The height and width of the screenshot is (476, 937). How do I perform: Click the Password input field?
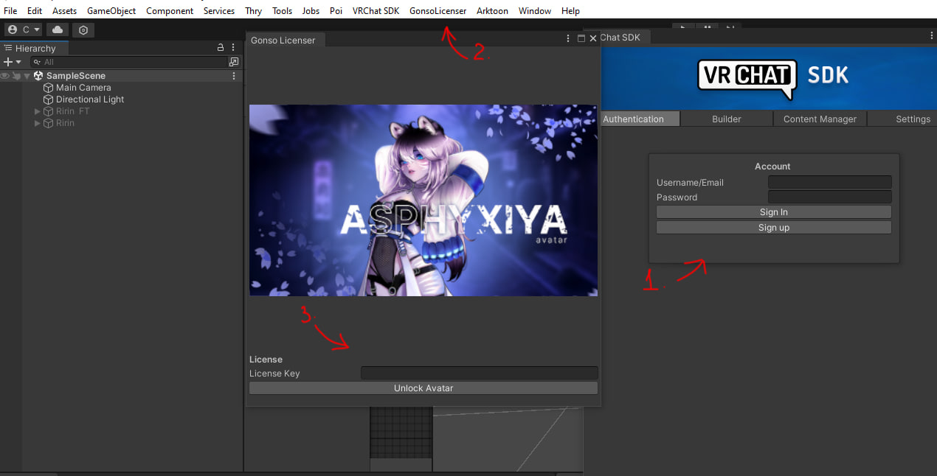point(830,197)
